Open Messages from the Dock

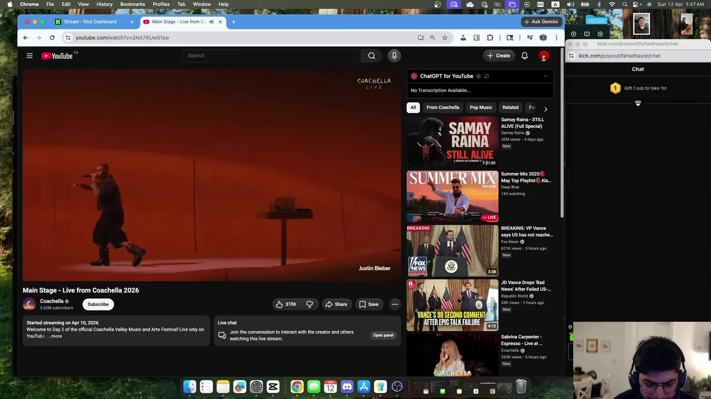pos(314,387)
